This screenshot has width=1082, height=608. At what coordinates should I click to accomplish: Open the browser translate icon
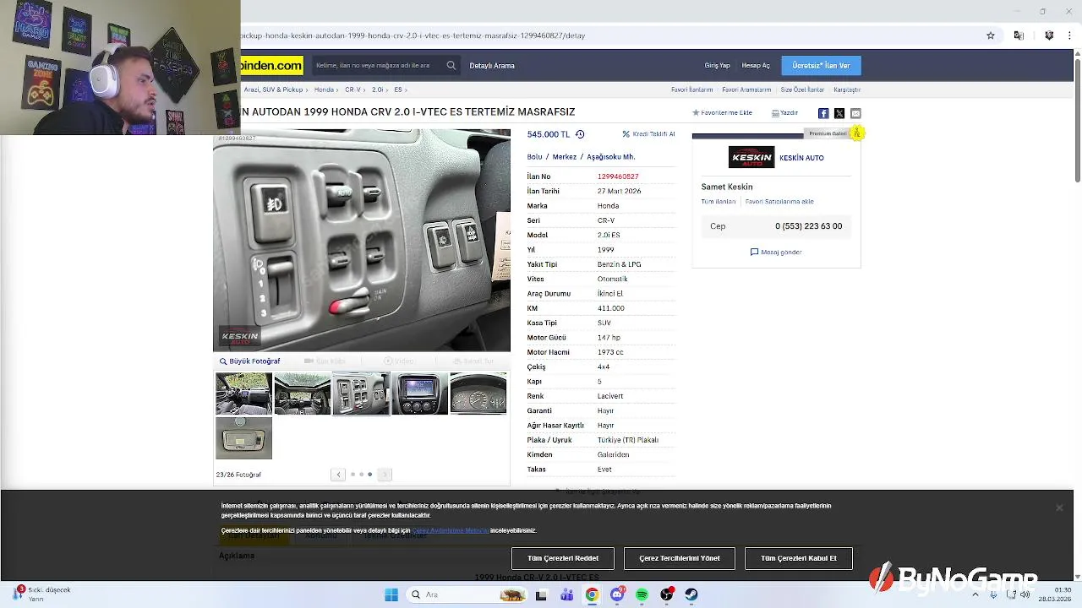coord(1019,35)
